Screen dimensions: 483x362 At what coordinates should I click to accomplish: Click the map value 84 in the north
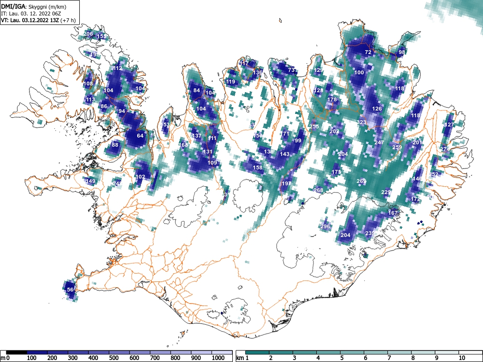coord(197,91)
